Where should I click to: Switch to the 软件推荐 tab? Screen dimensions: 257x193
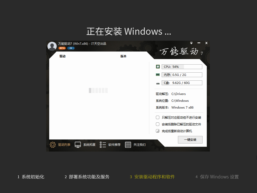pyautogui.click(x=114, y=144)
